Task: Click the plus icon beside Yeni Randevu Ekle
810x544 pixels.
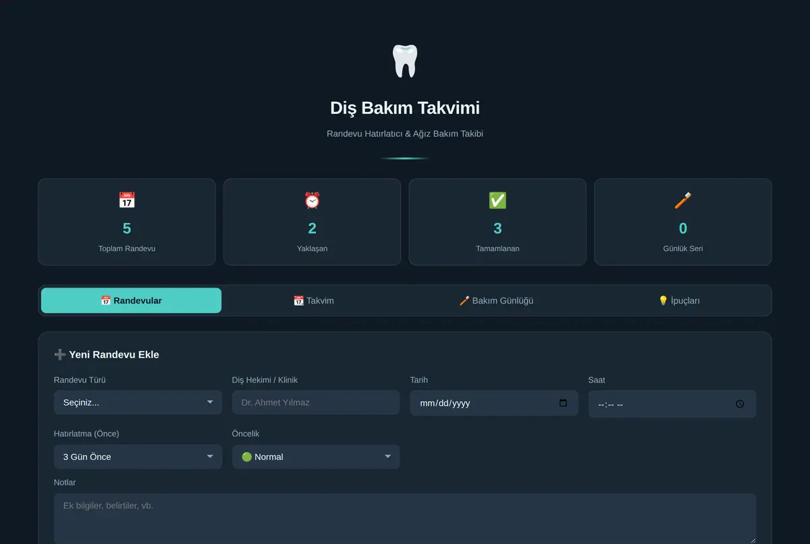Action: (59, 354)
